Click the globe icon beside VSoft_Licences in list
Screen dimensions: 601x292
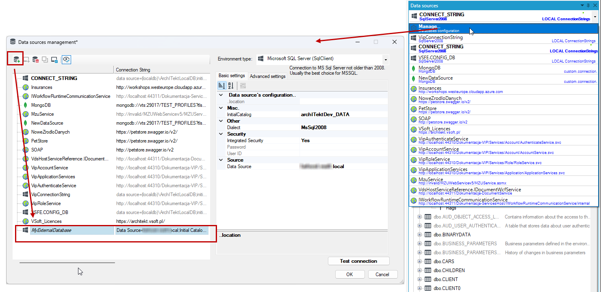(x=26, y=221)
